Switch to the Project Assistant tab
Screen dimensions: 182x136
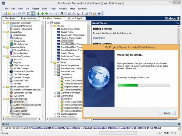(x=29, y=18)
